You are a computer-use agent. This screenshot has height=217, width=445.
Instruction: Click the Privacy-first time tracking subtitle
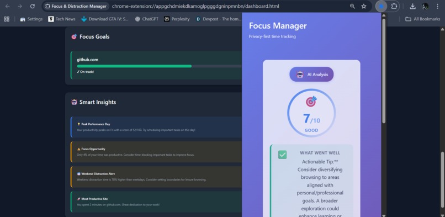coord(272,36)
